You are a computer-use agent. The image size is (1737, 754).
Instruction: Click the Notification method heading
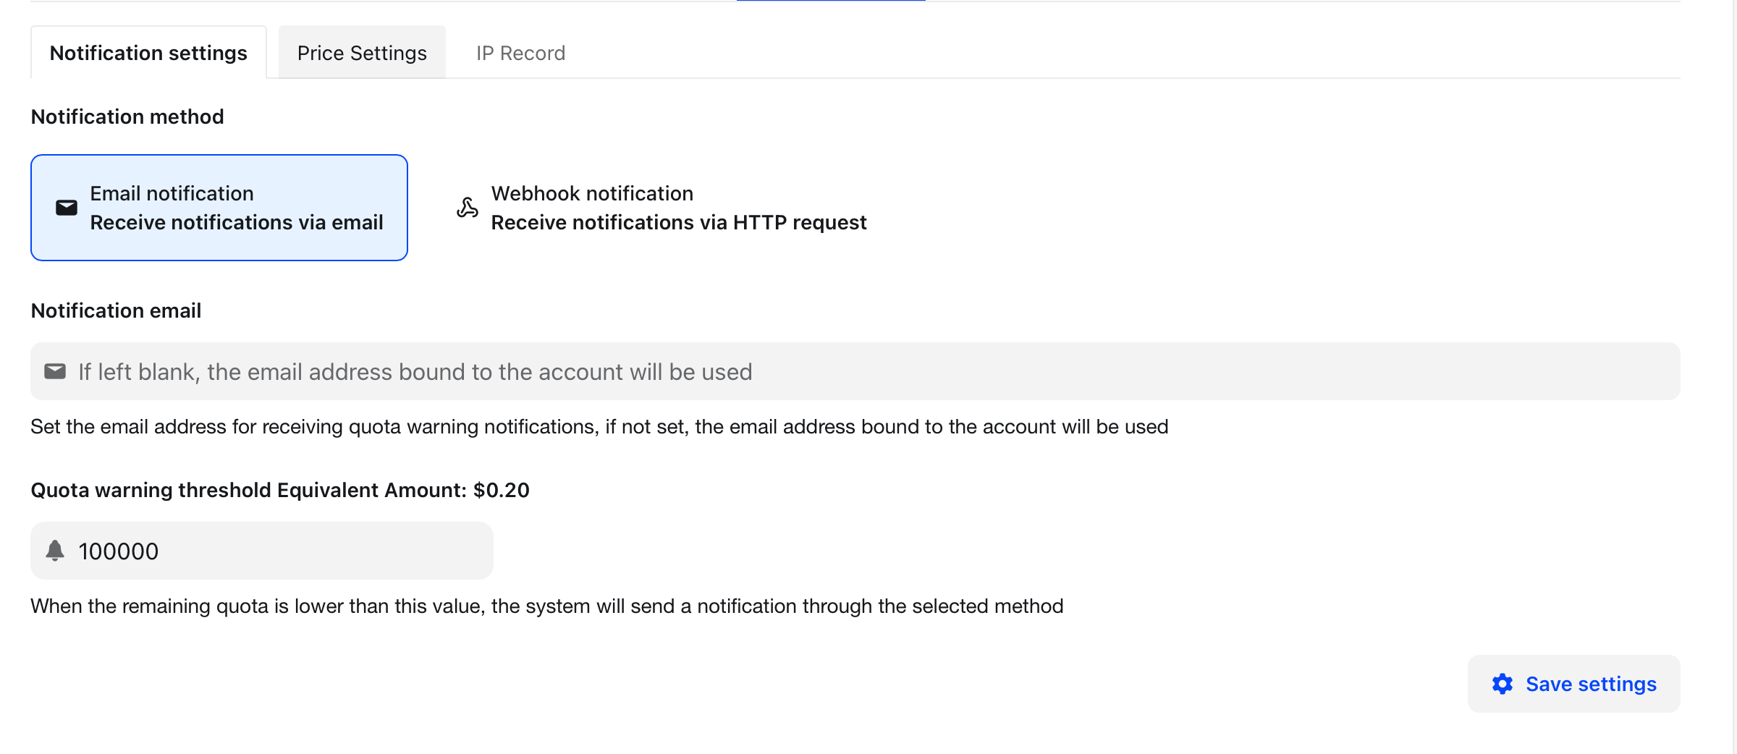[127, 117]
